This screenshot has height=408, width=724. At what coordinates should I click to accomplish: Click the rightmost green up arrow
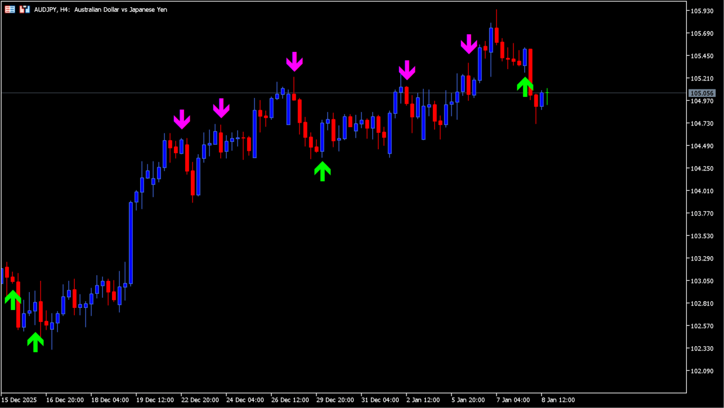tap(525, 87)
